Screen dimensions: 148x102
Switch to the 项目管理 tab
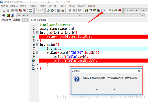pyautogui.click(x=6, y=20)
